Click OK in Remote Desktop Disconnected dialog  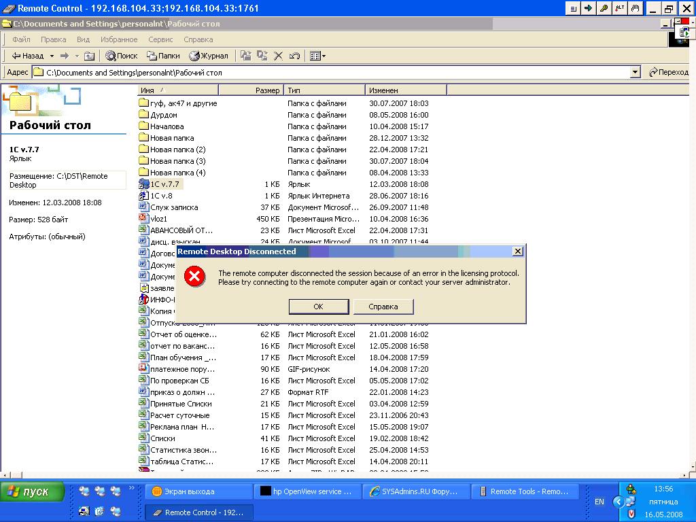(x=319, y=307)
